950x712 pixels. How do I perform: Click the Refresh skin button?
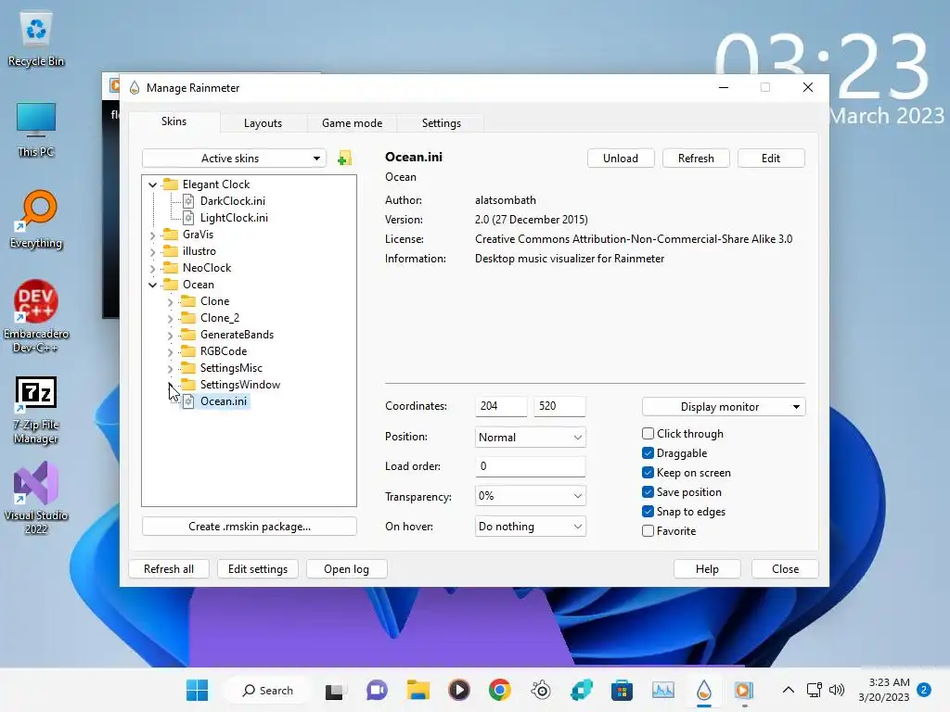(696, 159)
